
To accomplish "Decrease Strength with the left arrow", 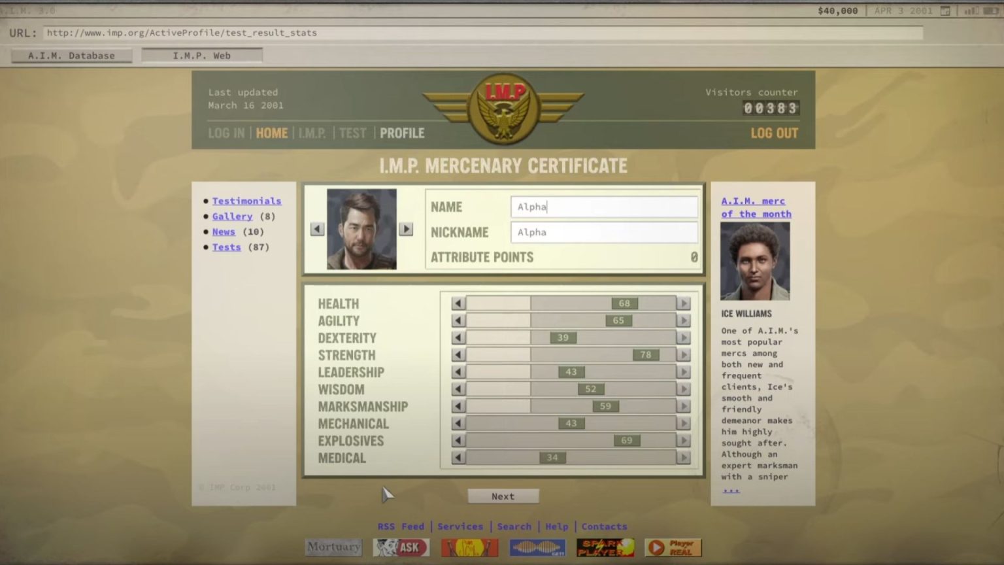I will coord(458,355).
